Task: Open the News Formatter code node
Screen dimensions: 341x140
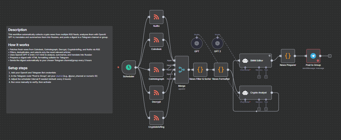Action: pos(221,70)
